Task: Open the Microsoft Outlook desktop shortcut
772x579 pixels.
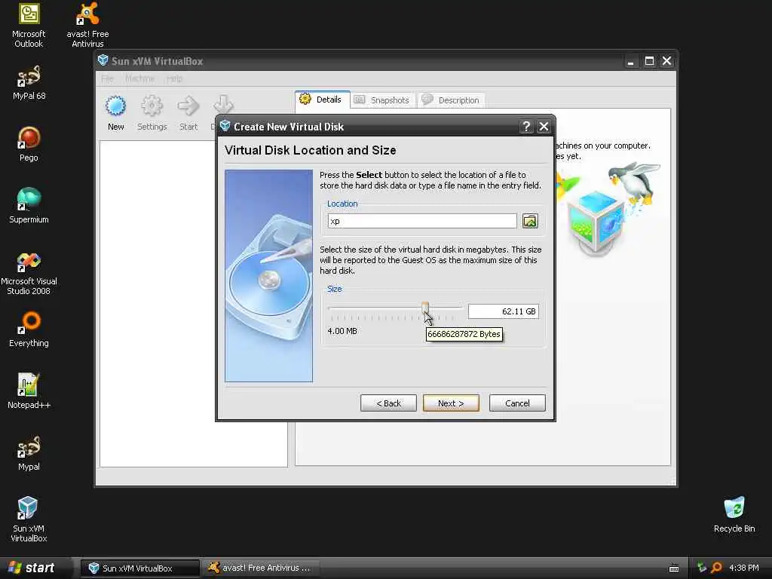Action: pyautogui.click(x=29, y=25)
